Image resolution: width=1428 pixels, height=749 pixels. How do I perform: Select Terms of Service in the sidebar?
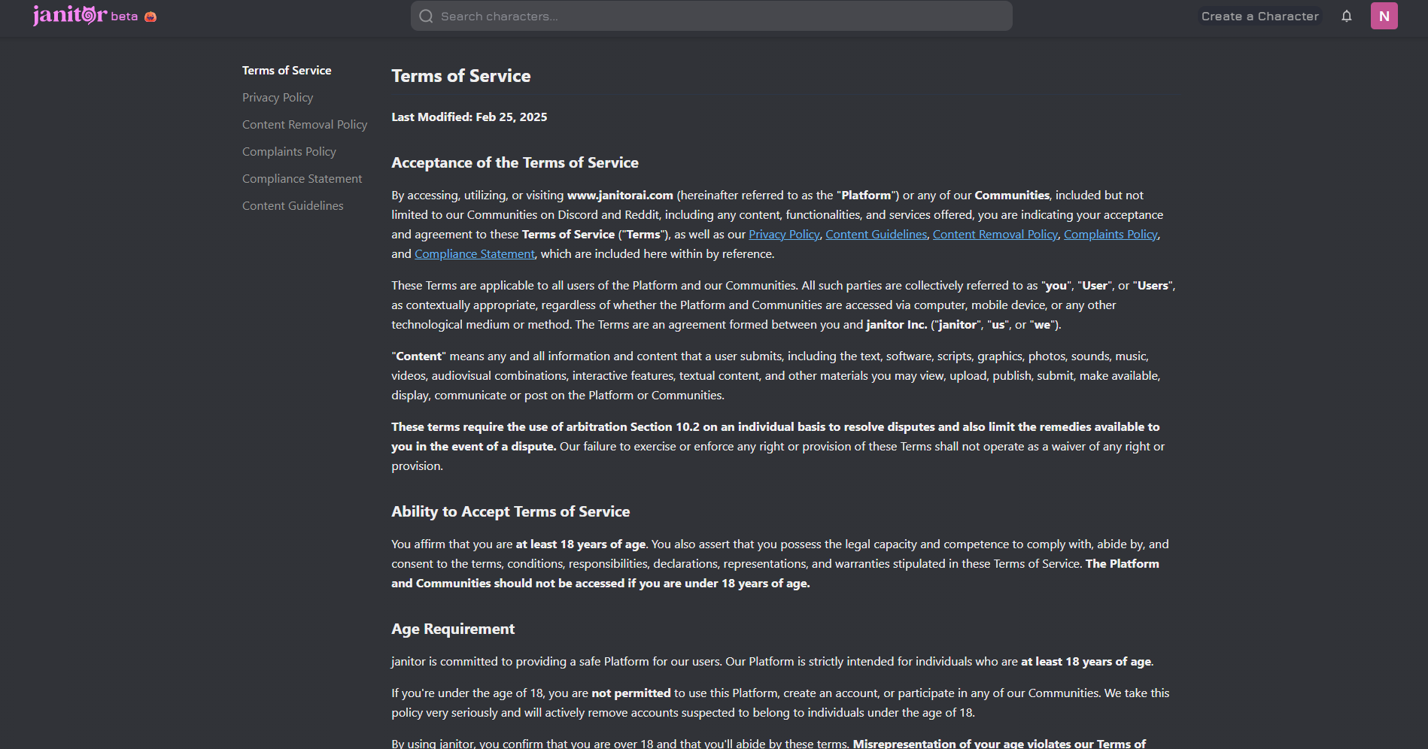click(287, 71)
